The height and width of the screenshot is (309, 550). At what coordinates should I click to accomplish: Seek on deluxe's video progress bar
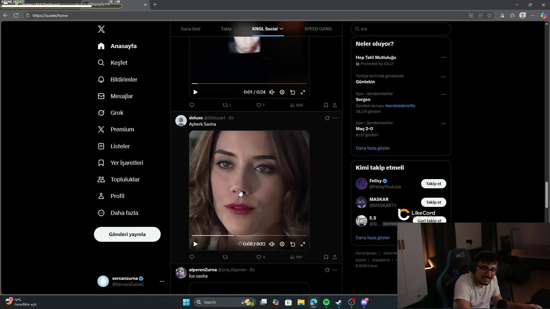coord(249,236)
